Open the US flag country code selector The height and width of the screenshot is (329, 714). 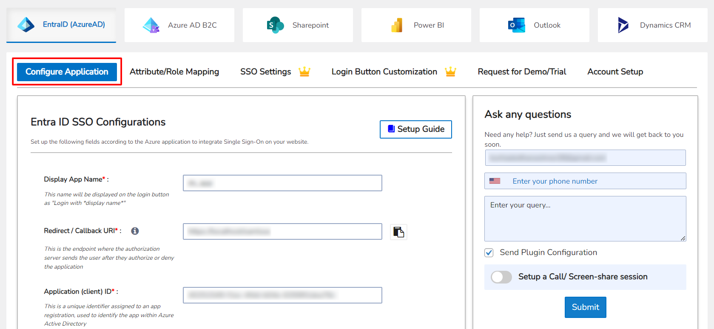(495, 181)
